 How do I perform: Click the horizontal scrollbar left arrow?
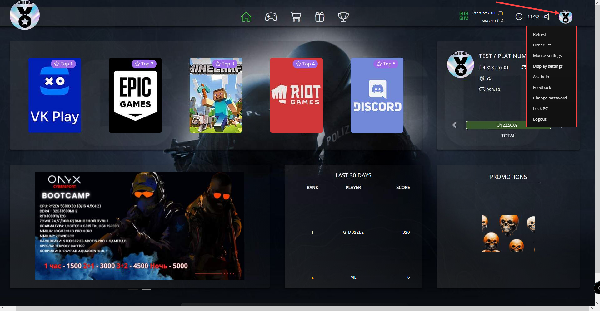pos(2,308)
